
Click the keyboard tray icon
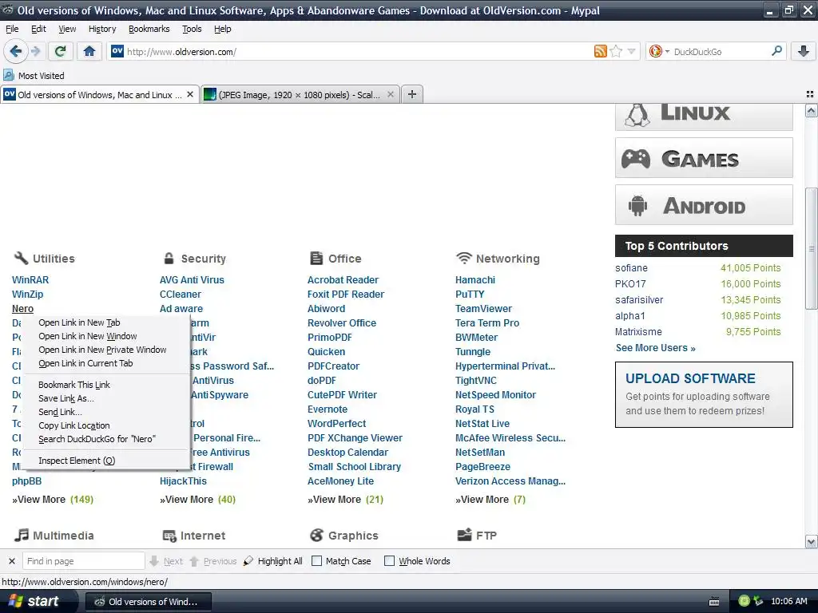click(x=714, y=602)
